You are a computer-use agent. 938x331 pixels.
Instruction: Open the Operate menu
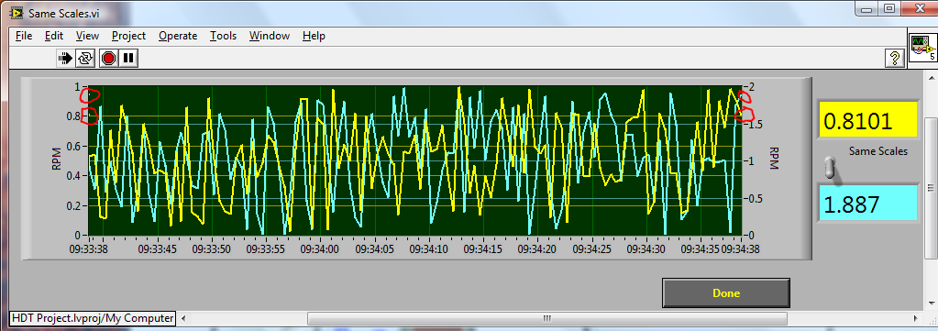coord(178,36)
